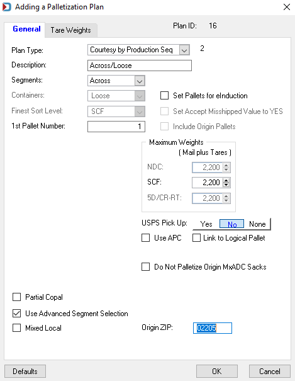Click the Defaults button
The image size is (295, 381).
pyautogui.click(x=25, y=372)
